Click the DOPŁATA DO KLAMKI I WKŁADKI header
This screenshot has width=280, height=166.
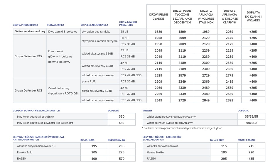pos(253,16)
